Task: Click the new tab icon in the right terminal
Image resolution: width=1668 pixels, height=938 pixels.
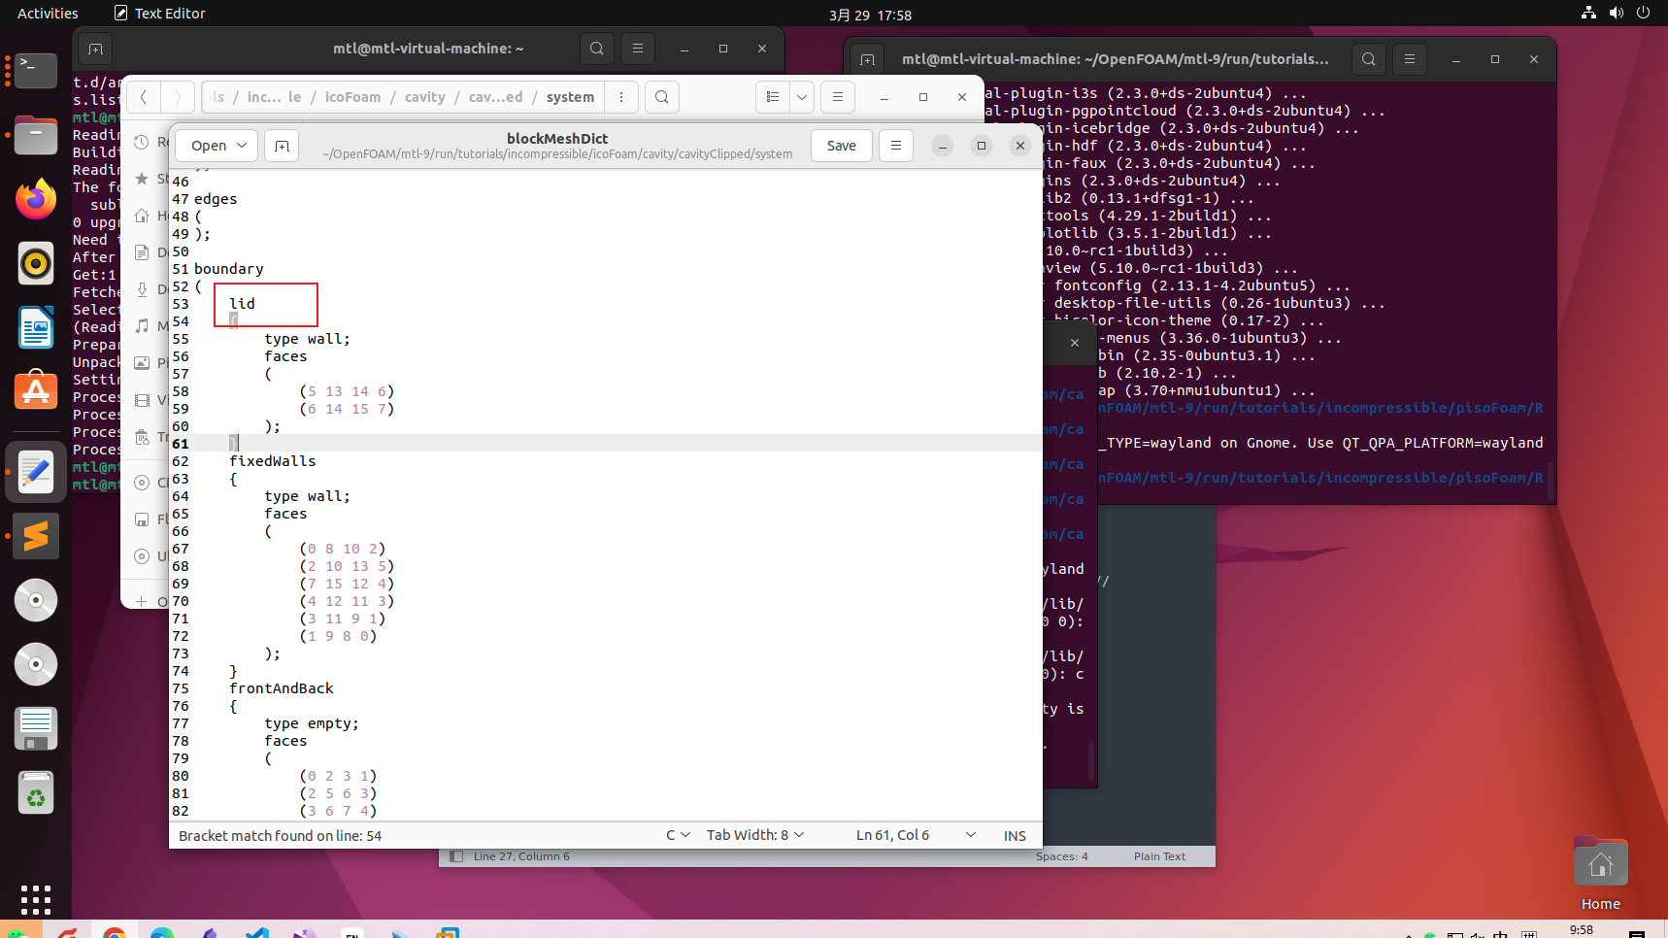Action: pos(867,59)
